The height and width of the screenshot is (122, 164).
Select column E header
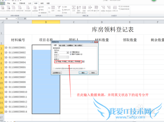[130, 22]
